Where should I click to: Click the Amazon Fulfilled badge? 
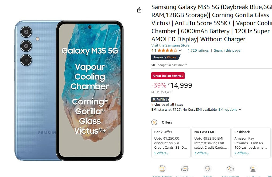(x=160, y=99)
